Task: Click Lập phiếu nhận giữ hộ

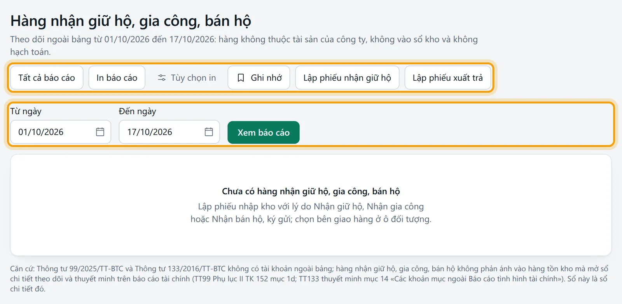Action: (347, 78)
